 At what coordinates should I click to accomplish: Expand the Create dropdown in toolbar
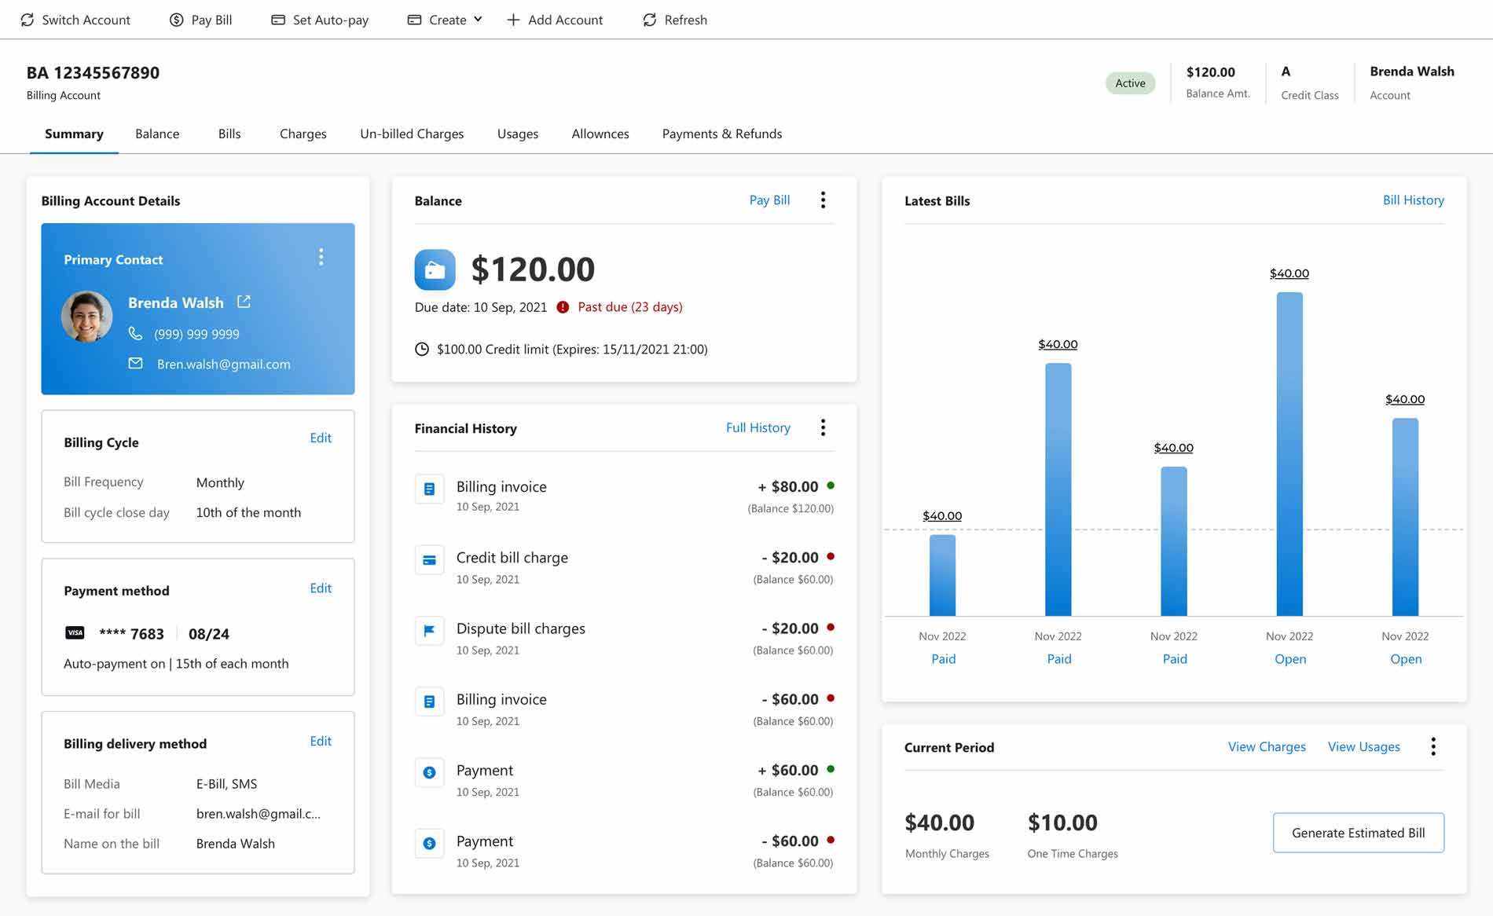(446, 20)
